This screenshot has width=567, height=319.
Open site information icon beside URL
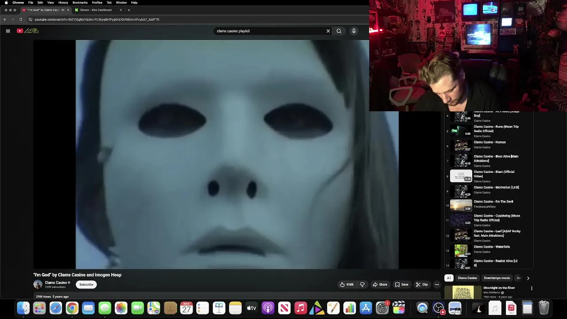[x=30, y=19]
